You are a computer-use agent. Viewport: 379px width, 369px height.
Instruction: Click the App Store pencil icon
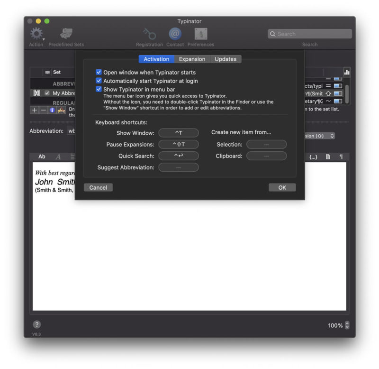tap(62, 111)
